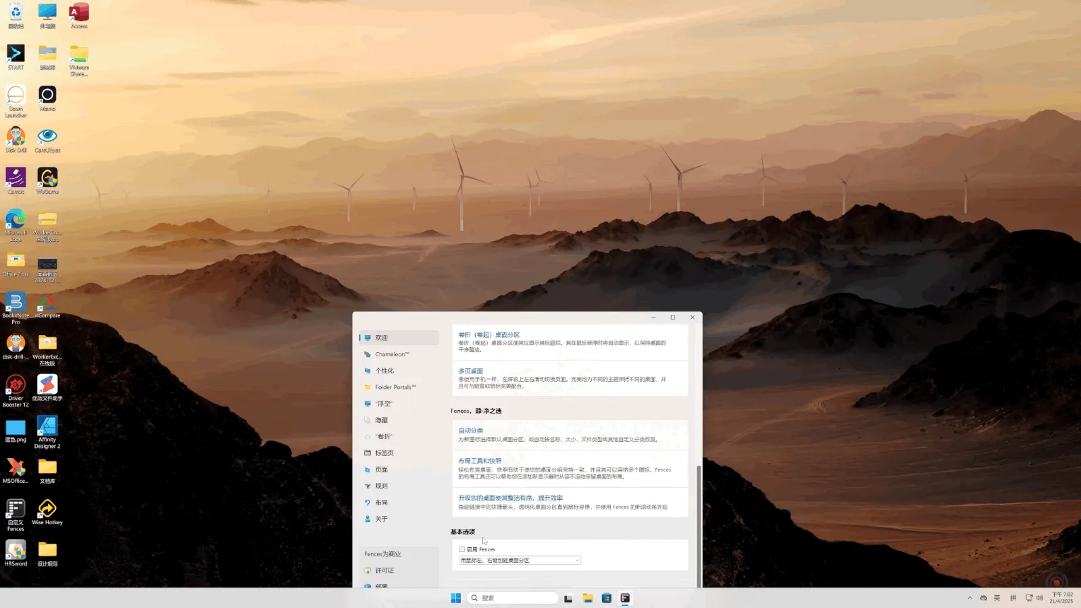Open the 多页桌面 feature link
Image resolution: width=1081 pixels, height=608 pixels.
point(471,371)
